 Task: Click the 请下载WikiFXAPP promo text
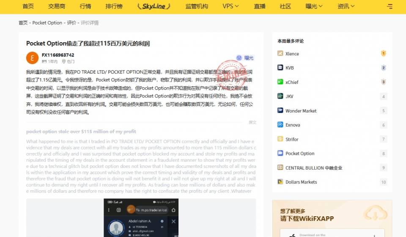[307, 219]
